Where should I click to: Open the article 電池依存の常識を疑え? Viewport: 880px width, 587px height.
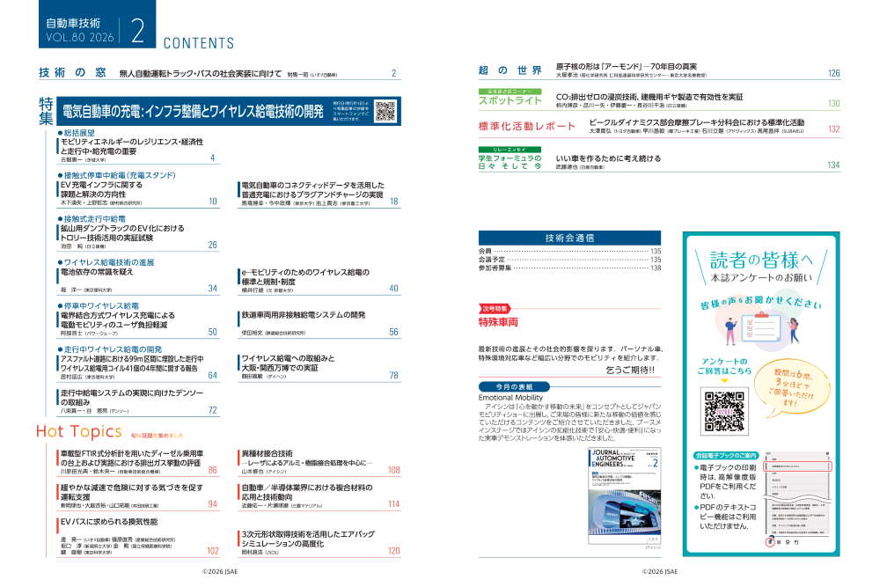tap(97, 273)
